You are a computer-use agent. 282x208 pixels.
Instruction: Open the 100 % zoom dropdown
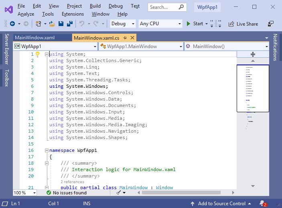click(x=25, y=193)
